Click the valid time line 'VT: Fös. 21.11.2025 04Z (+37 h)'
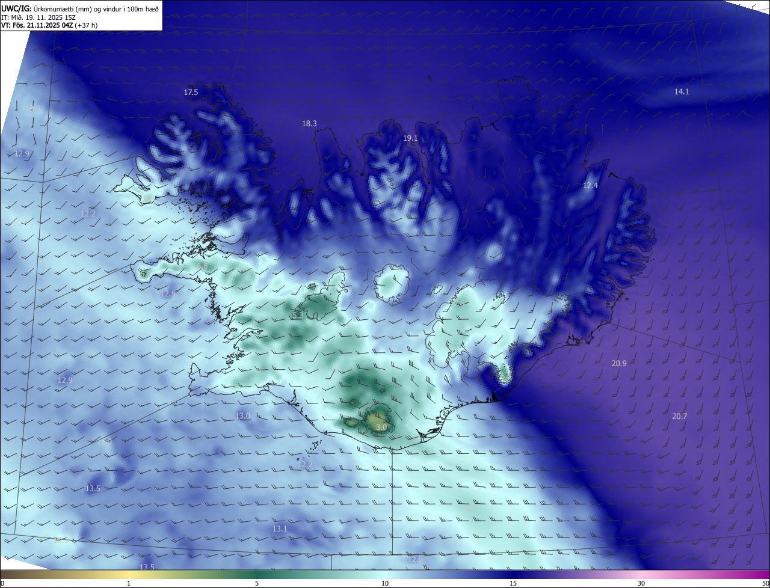Image resolution: width=770 pixels, height=588 pixels. pos(49,25)
